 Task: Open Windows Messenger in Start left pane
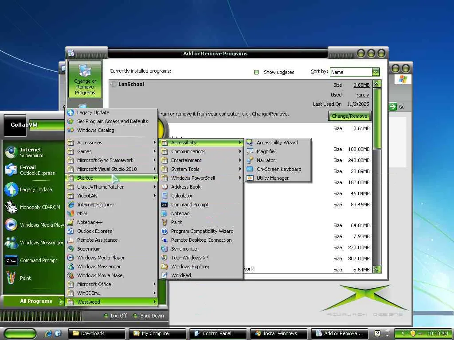pyautogui.click(x=33, y=243)
